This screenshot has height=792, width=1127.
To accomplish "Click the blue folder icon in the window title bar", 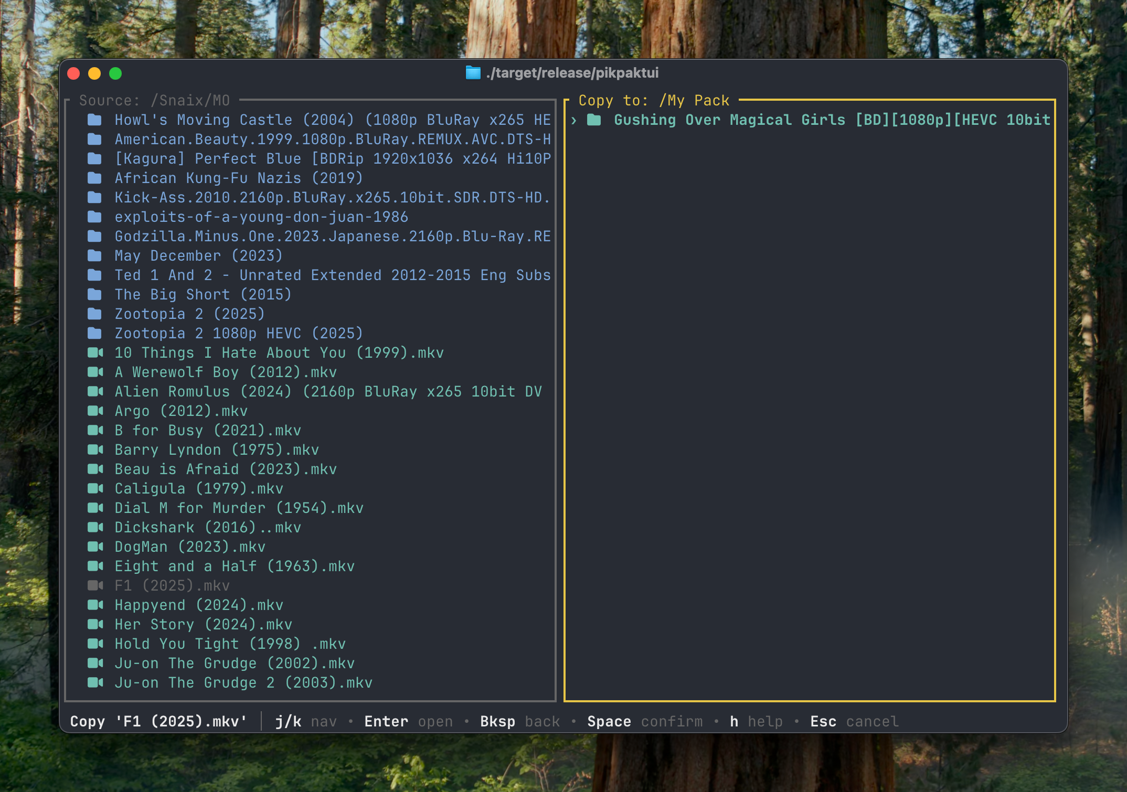I will click(x=473, y=73).
